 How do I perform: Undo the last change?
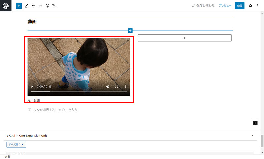coord(34,6)
